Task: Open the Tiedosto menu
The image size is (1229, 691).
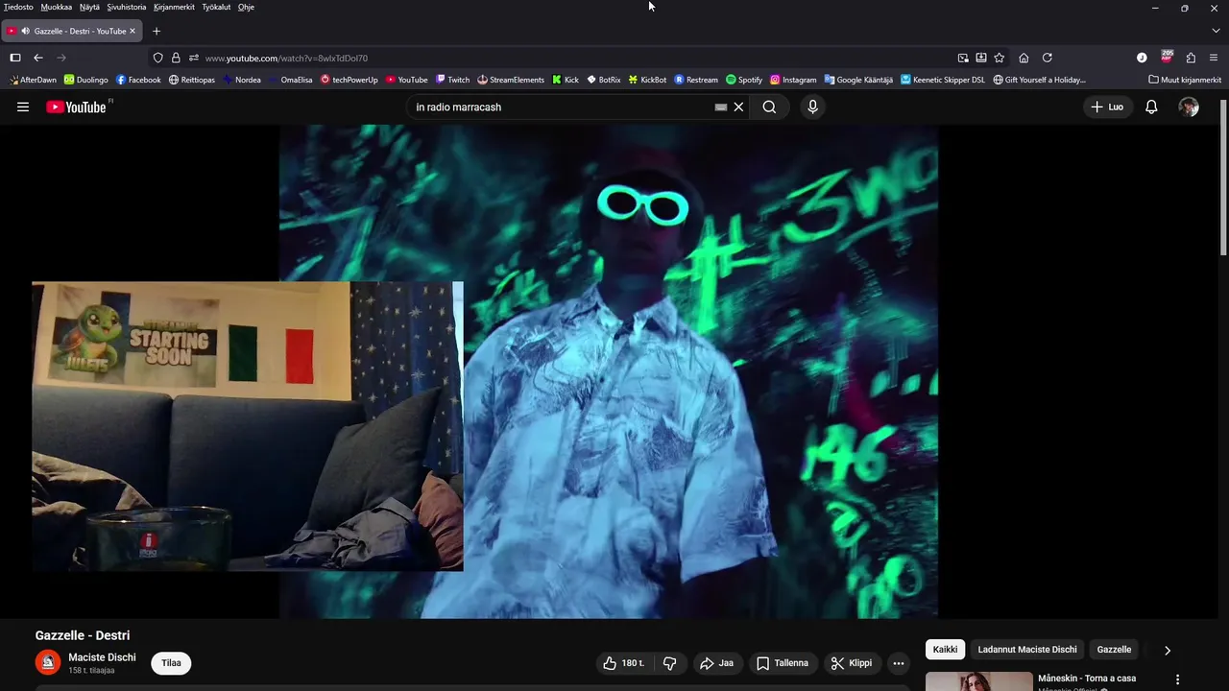Action: pos(18,7)
